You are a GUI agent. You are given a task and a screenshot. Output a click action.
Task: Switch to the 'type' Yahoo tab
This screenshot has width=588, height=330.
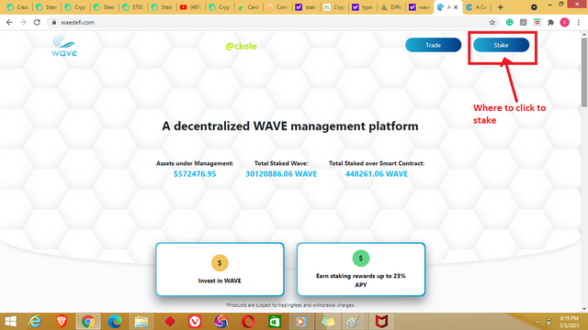point(363,7)
